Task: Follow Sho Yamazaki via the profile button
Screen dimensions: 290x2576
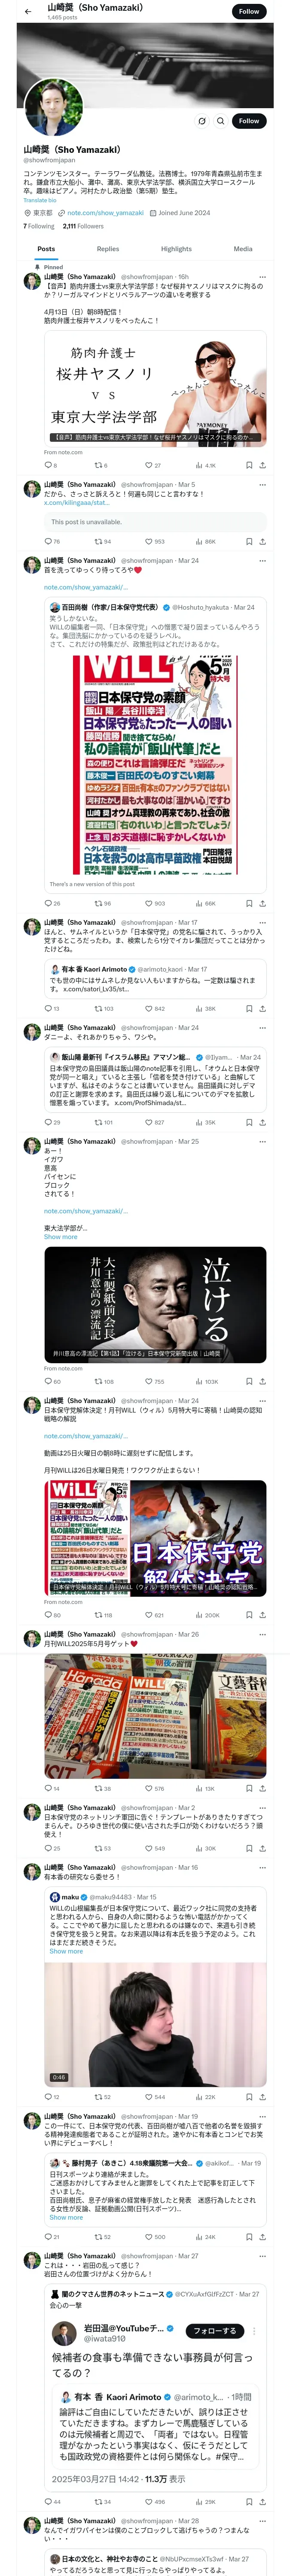Action: [x=249, y=121]
